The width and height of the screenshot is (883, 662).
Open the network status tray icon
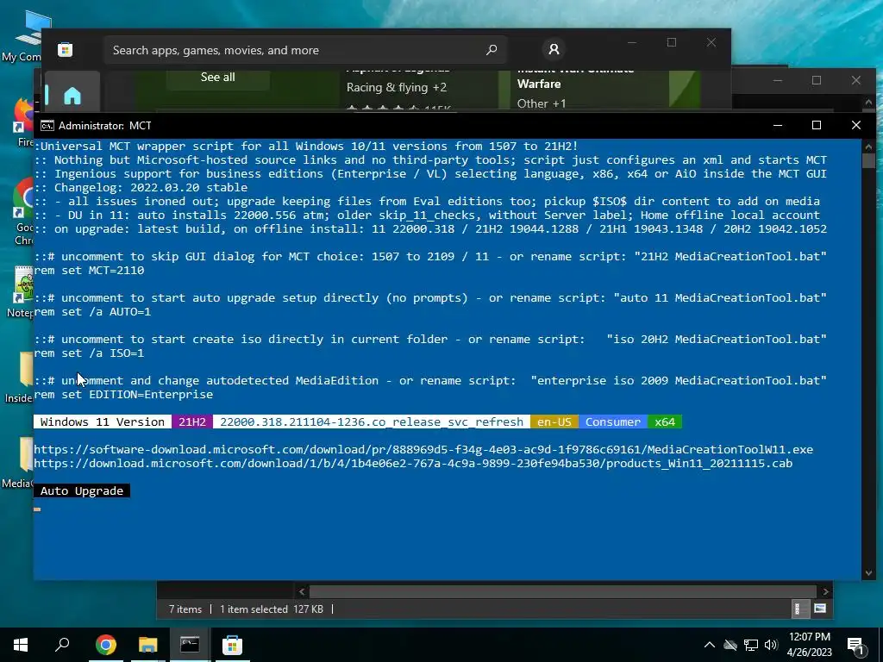pos(751,645)
